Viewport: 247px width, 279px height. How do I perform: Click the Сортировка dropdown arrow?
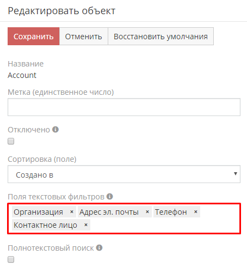(x=236, y=174)
